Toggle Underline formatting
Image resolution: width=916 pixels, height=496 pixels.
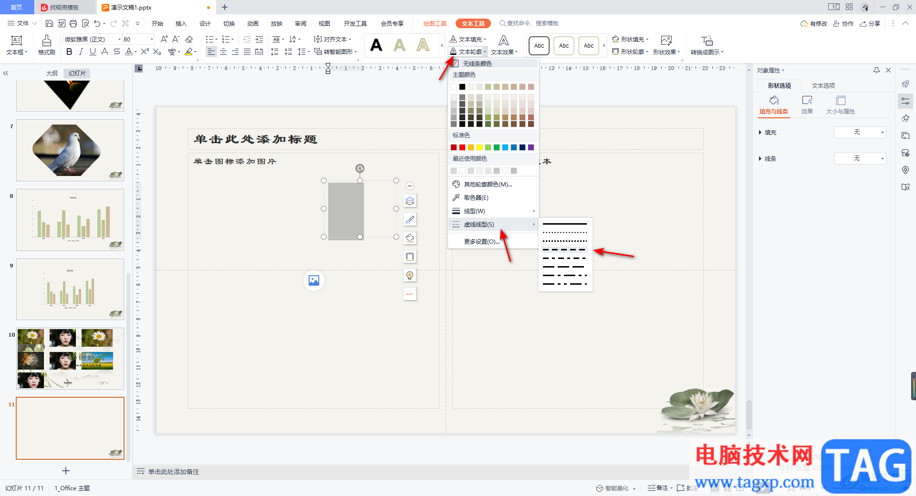click(93, 52)
